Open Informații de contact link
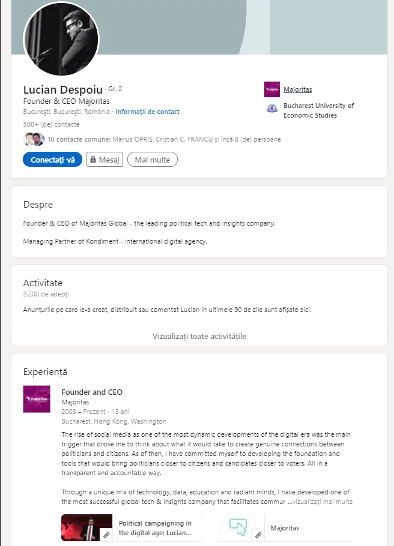The width and height of the screenshot is (394, 546). [147, 112]
